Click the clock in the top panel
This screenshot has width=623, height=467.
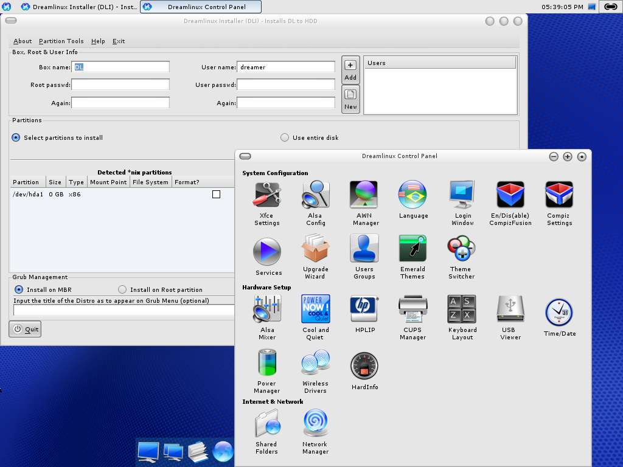(x=562, y=7)
